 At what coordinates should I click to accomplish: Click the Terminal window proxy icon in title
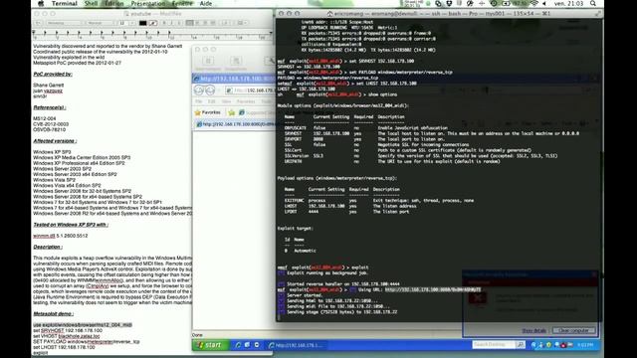click(329, 13)
